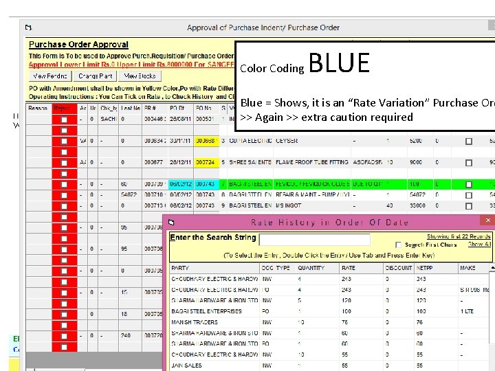495x371 pixels.
Task: Click the Change Part button
Action: point(96,76)
